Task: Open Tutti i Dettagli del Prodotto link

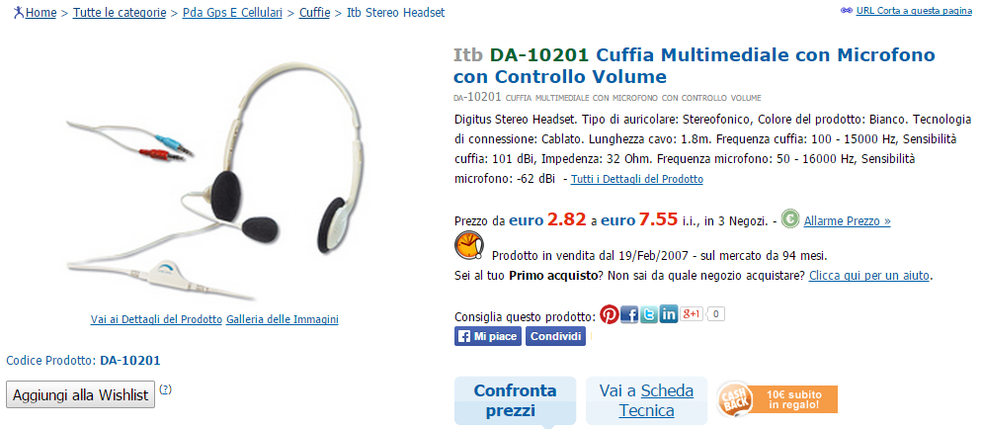Action: click(637, 179)
